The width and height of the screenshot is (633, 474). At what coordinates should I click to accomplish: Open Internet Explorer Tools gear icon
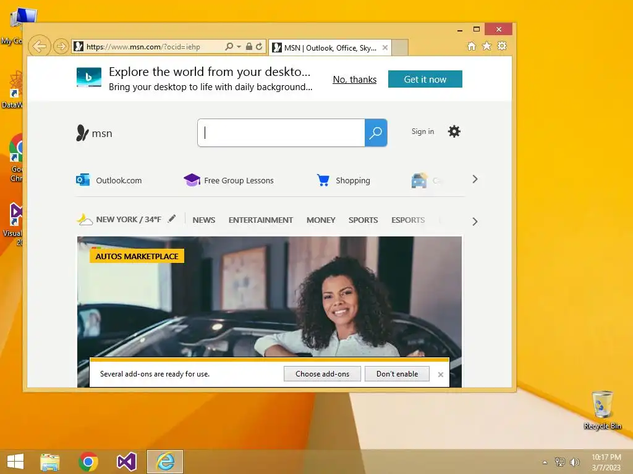click(x=502, y=46)
